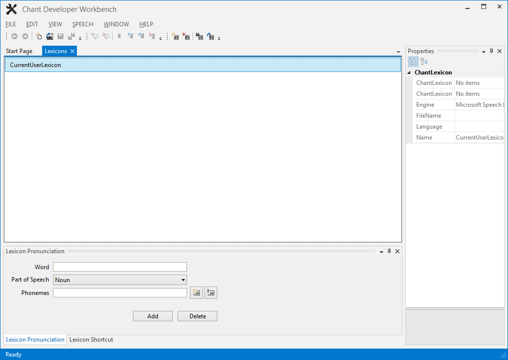The height and width of the screenshot is (360, 508).
Task: Click the refresh lexicon icon with blue arrow
Action: click(210, 36)
